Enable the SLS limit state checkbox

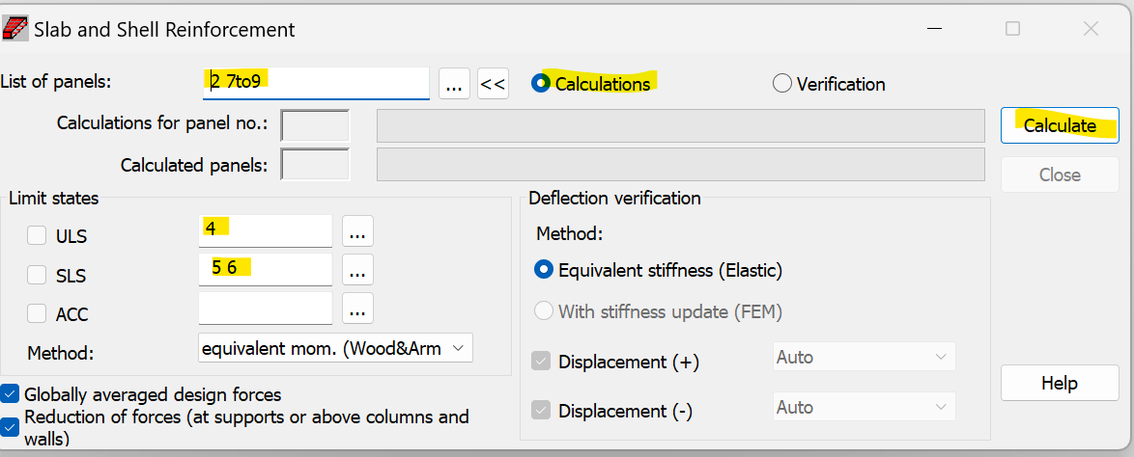point(37,275)
